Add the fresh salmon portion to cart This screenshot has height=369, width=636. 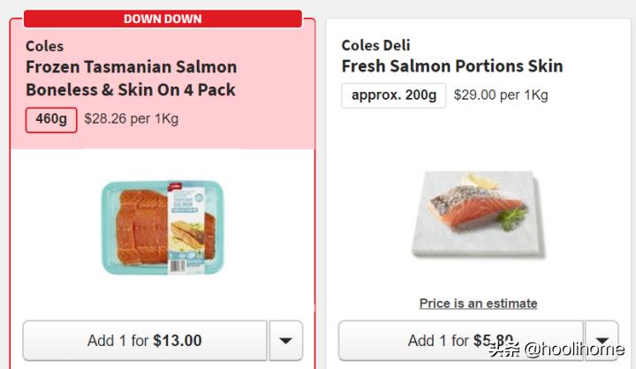click(460, 340)
